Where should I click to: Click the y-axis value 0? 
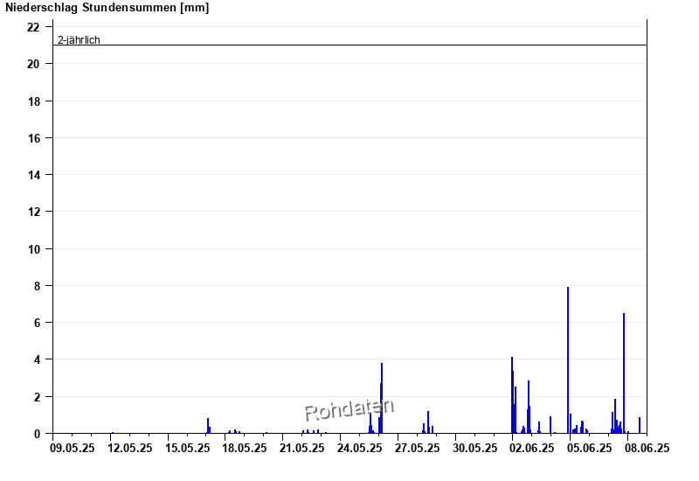point(37,433)
